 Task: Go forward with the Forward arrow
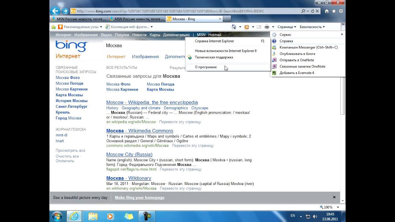[x=65, y=11]
